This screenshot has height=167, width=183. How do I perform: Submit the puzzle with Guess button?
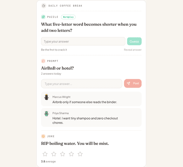click(134, 41)
